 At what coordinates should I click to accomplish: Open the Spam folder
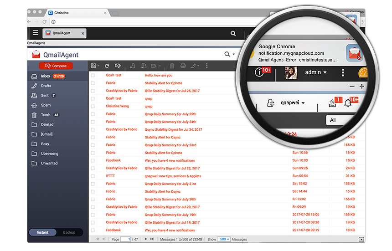[58, 105]
